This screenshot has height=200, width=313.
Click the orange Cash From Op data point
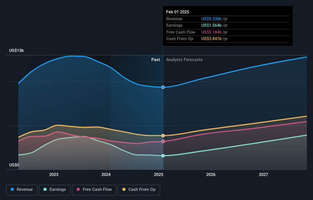[163, 135]
